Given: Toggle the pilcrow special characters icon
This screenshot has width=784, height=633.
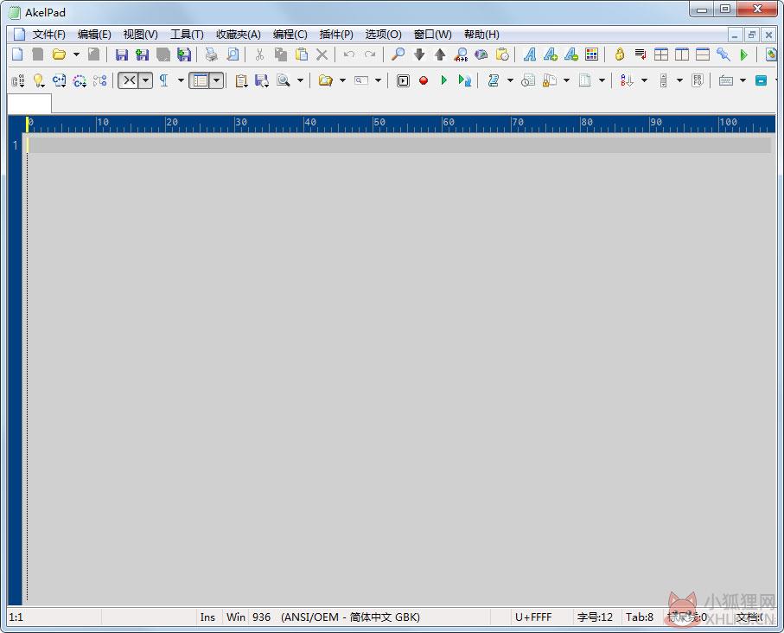Looking at the screenshot, I should [x=163, y=80].
